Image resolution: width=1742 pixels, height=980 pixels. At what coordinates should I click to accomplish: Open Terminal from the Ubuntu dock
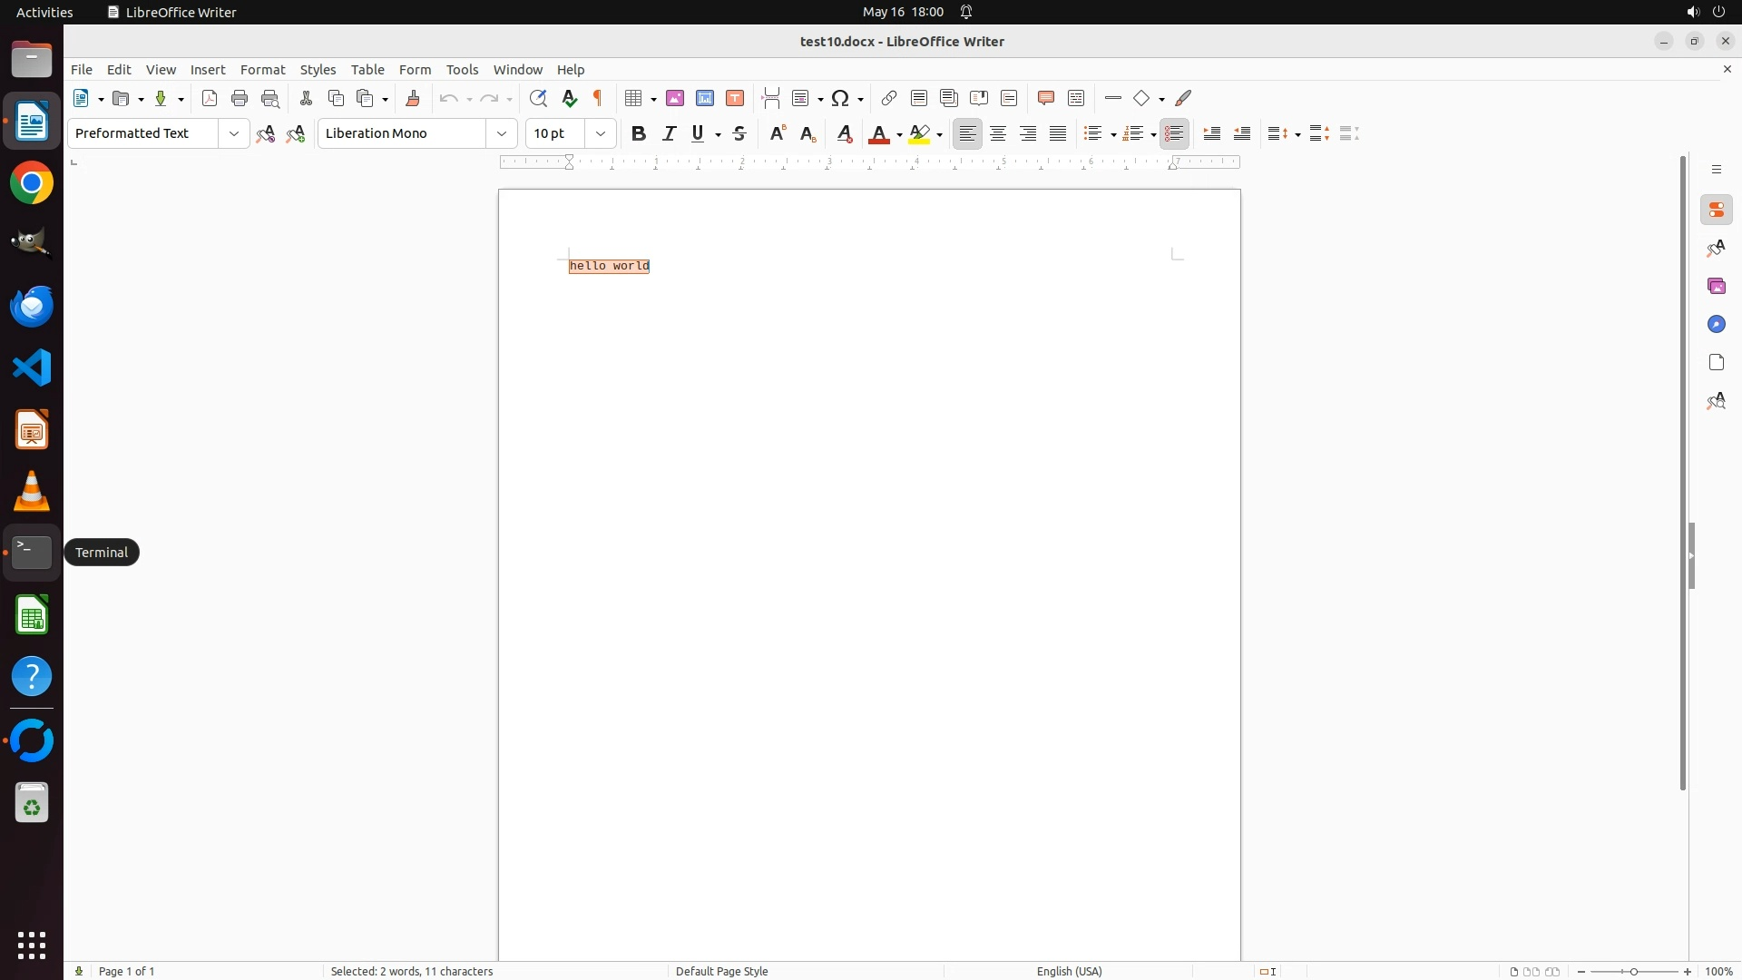[x=32, y=552]
